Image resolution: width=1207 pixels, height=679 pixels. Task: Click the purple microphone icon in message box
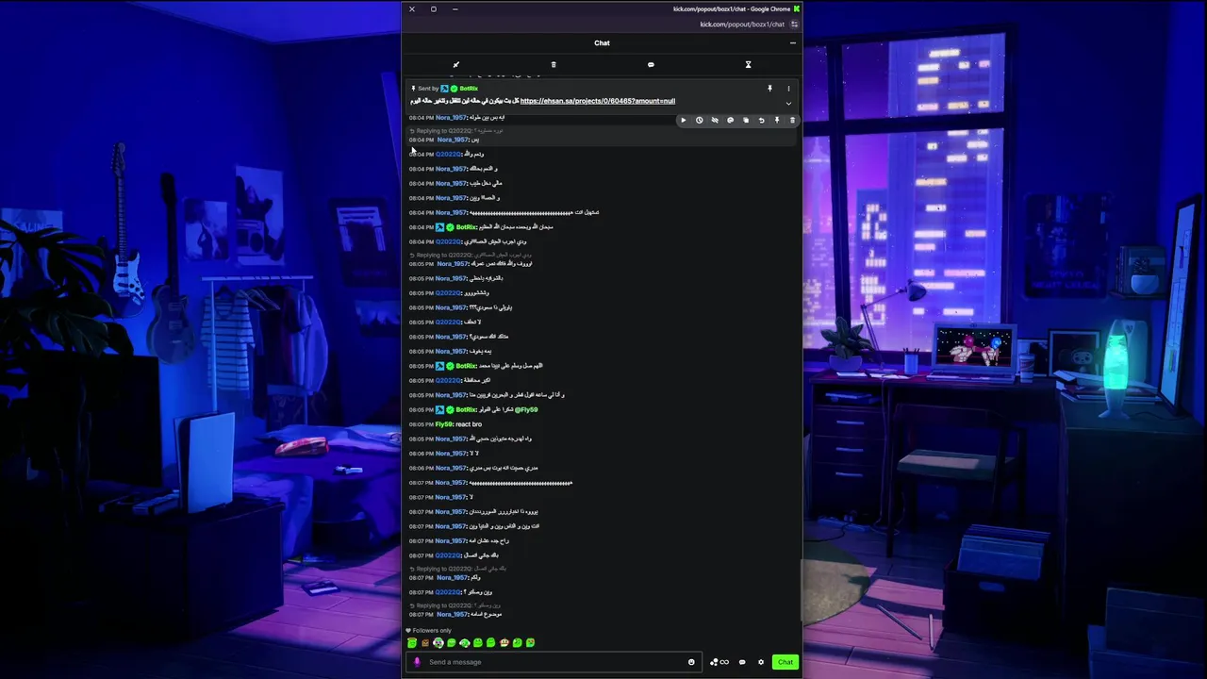point(417,662)
